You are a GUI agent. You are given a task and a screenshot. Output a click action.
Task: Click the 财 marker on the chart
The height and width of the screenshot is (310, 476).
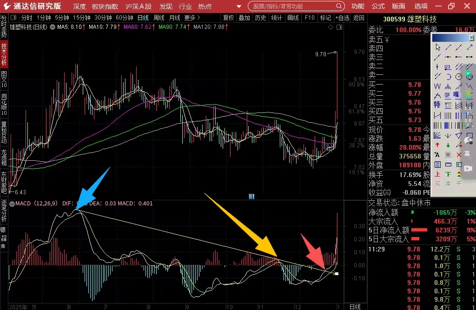(x=251, y=197)
